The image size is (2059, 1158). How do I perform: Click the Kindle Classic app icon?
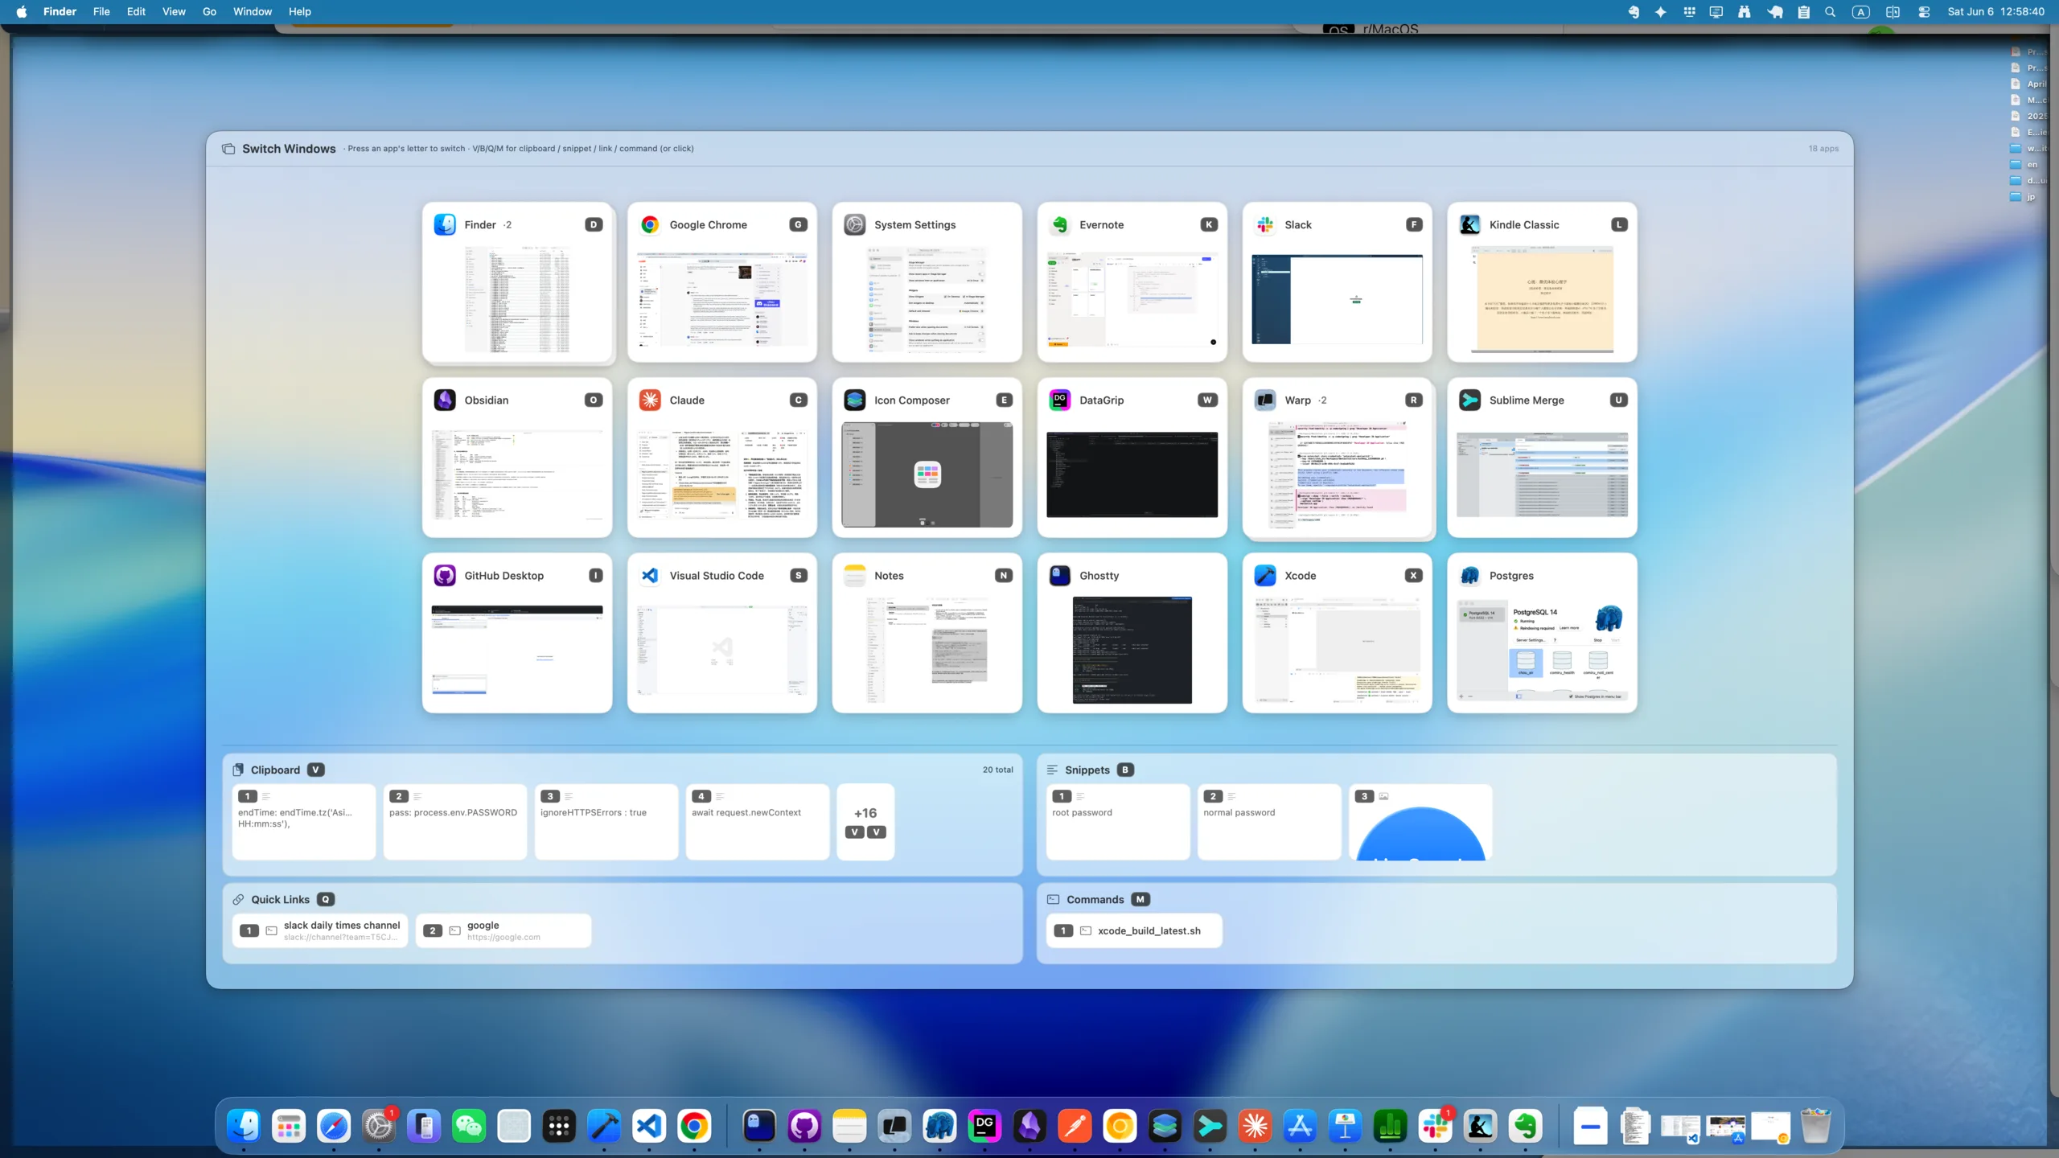[1469, 224]
